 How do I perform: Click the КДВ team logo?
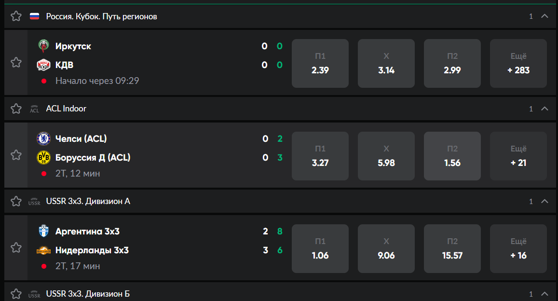[43, 65]
